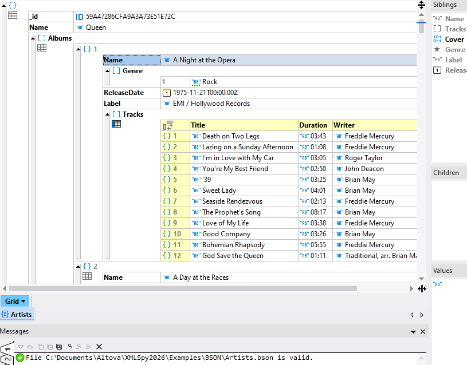Click the table view icon under Albums
Viewport: 467px width, 365px height.
[42, 49]
